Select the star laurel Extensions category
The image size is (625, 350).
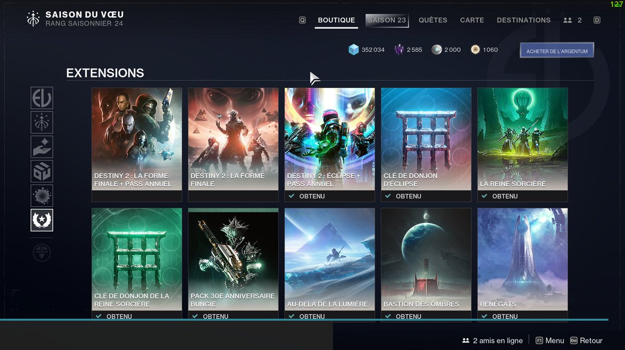(42, 220)
